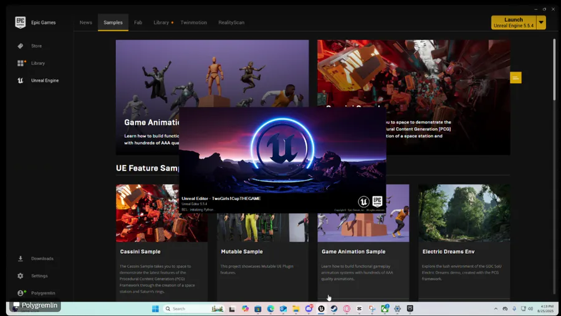Switch to the News tab
The image size is (561, 316).
click(86, 22)
